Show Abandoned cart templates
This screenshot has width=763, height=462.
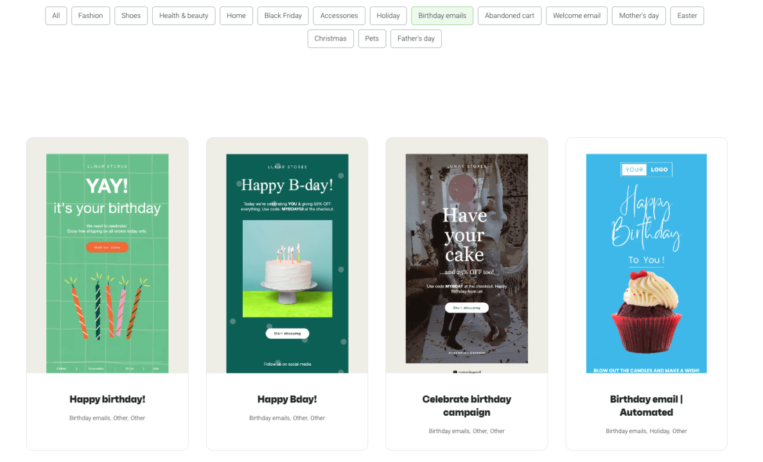509,15
